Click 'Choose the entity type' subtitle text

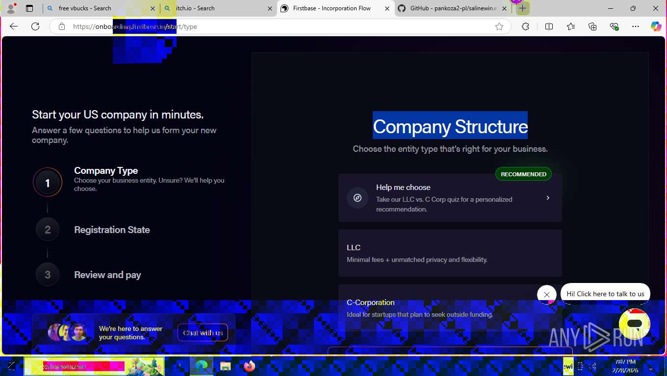click(450, 149)
